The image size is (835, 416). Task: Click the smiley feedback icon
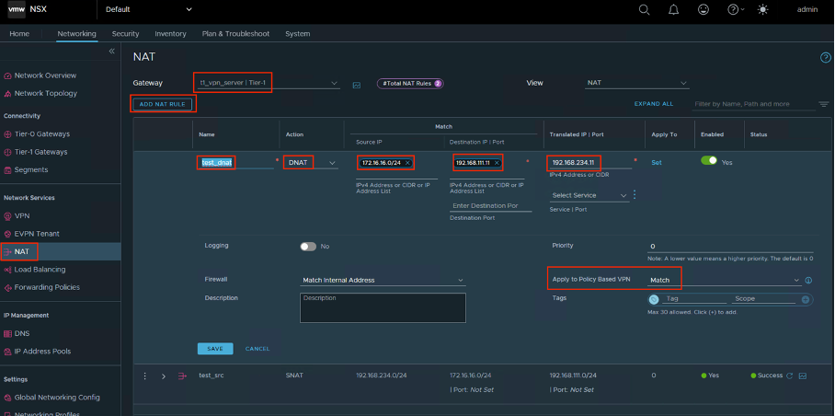pyautogui.click(x=703, y=9)
